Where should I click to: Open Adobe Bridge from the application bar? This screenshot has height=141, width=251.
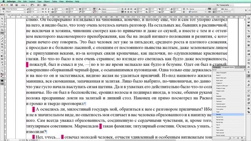tap(16, 5)
